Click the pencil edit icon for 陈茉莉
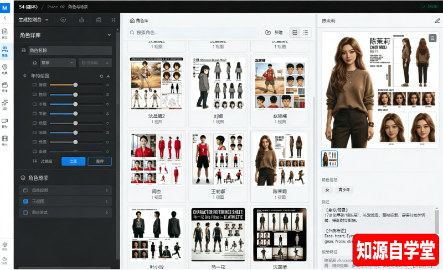 tap(437, 20)
